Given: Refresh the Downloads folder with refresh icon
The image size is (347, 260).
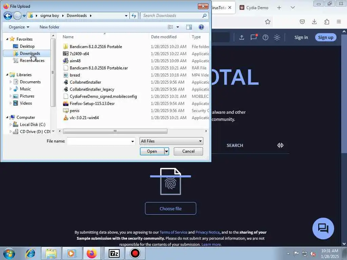Looking at the screenshot, I should point(134,16).
